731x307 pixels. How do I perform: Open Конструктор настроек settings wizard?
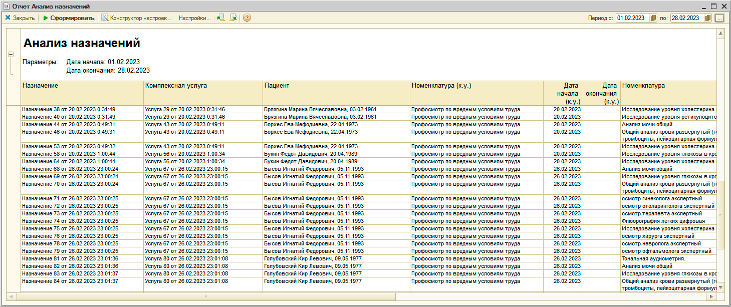(137, 18)
